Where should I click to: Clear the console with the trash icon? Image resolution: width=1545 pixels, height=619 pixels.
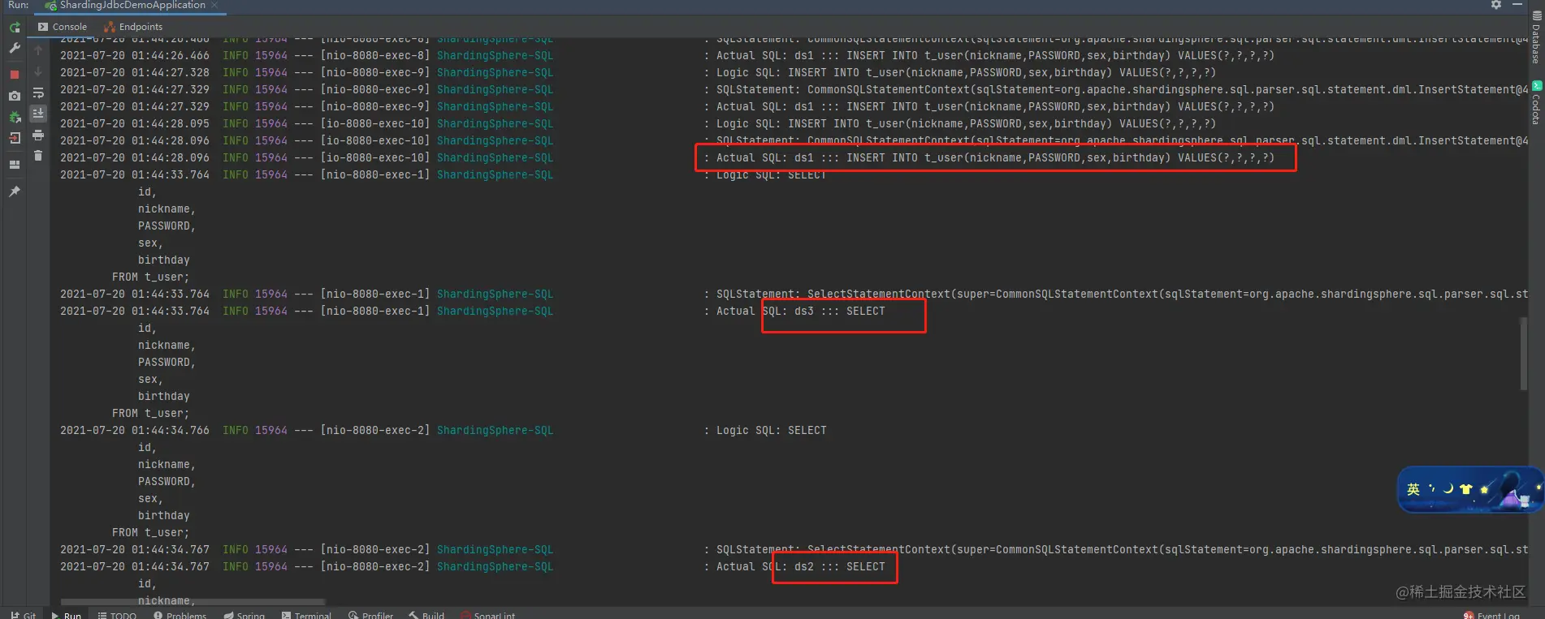pos(38,156)
